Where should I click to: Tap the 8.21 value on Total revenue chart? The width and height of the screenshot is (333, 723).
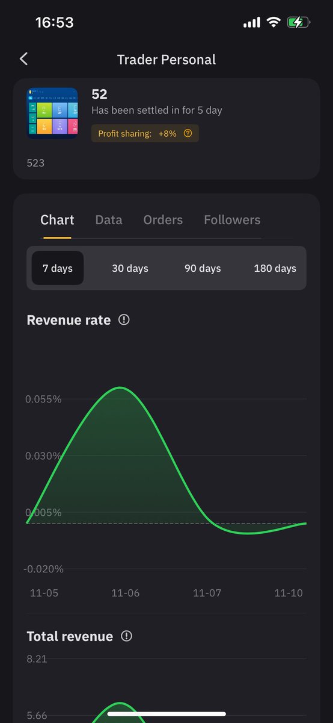pyautogui.click(x=37, y=659)
